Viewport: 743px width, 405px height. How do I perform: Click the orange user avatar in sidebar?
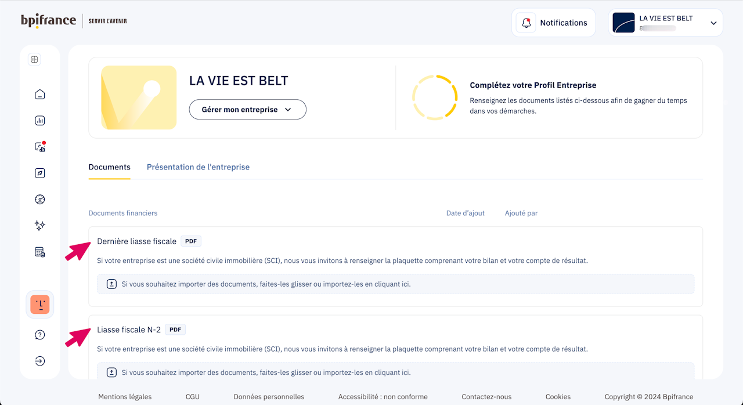(x=40, y=305)
